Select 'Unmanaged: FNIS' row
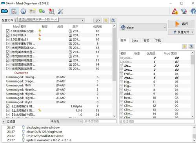 pos(57,85)
